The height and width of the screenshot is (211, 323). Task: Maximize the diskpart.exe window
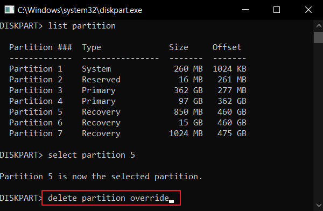click(x=277, y=10)
